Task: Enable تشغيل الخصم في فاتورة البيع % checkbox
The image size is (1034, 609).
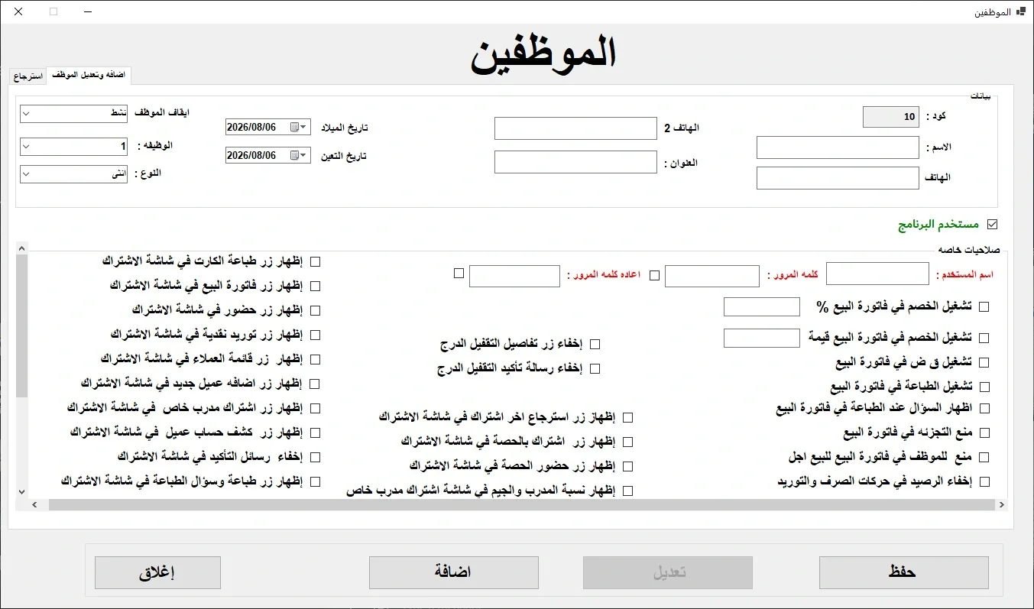Action: [x=984, y=307]
